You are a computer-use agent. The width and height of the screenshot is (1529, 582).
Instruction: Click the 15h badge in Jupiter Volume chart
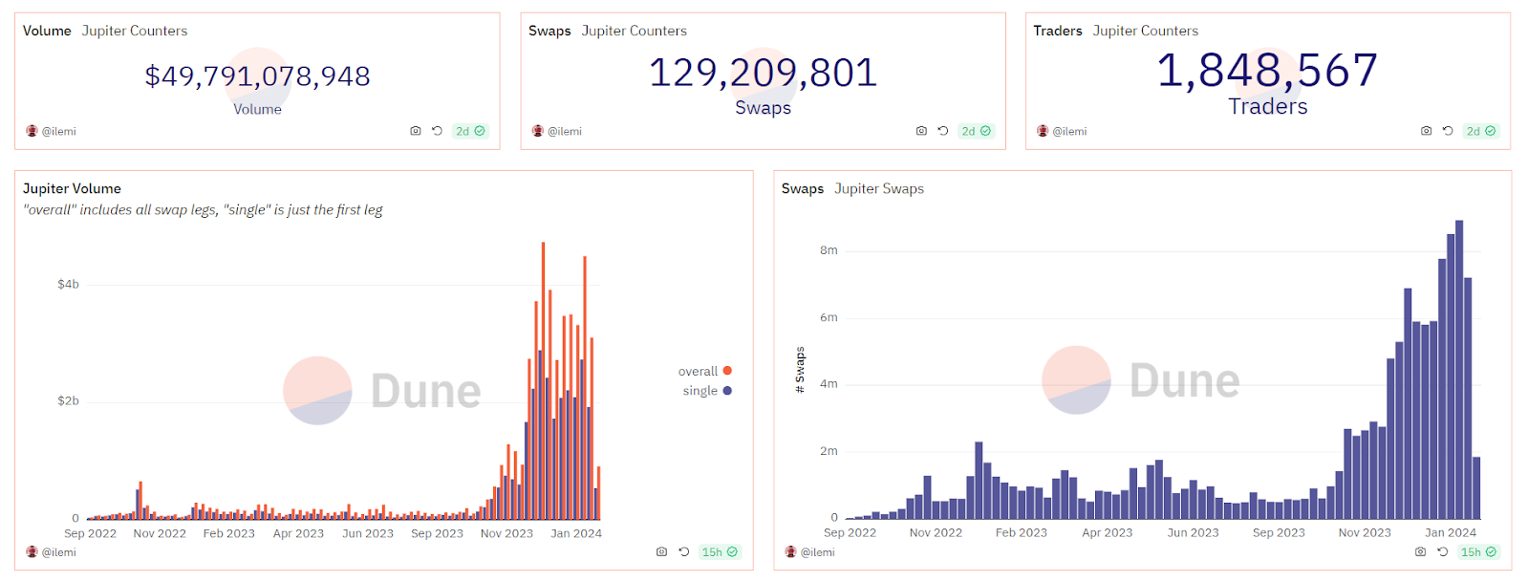[720, 552]
